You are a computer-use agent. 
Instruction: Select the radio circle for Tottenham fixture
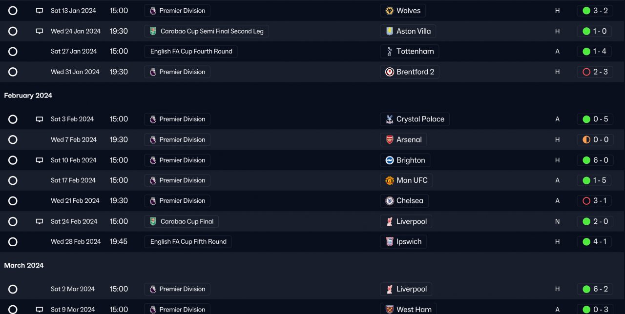(13, 52)
